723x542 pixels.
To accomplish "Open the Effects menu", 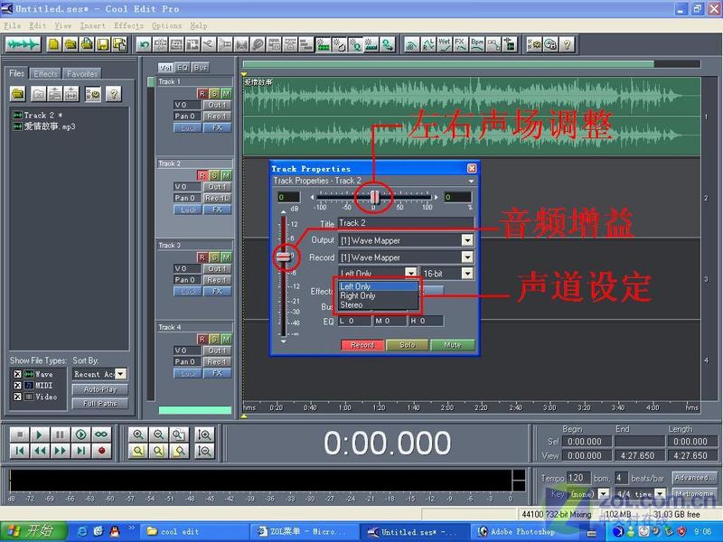I will coord(128,26).
